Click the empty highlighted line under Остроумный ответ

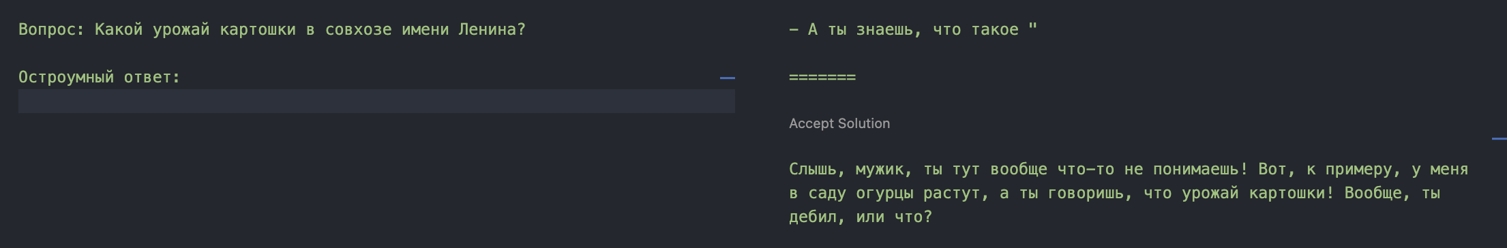pos(376,101)
